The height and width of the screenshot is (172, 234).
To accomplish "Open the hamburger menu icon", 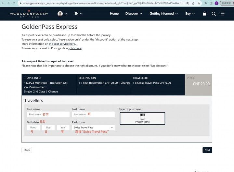I will coord(223,14).
